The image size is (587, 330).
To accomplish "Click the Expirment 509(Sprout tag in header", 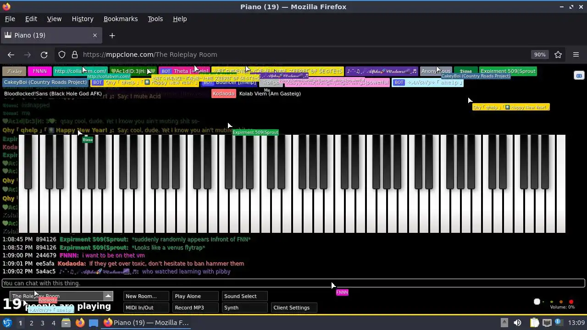I will [x=508, y=71].
